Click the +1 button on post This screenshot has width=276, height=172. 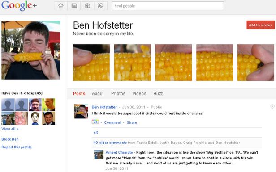point(95,122)
